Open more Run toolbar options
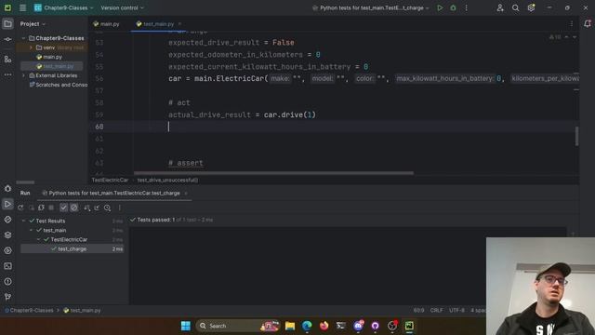This screenshot has width=595, height=335. pyautogui.click(x=120, y=208)
